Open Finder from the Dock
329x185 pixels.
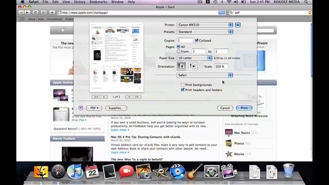click(x=41, y=172)
